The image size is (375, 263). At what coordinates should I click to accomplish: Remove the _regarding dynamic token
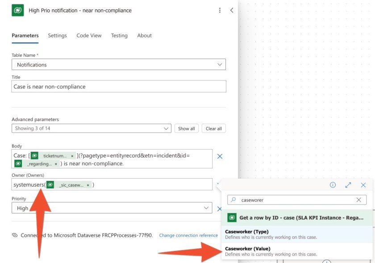56,164
